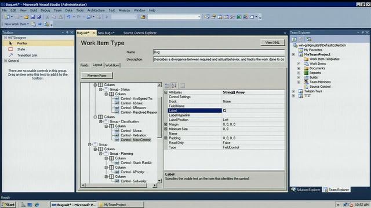Open the MyTeamProject taskbar window
This screenshot has width=371, height=208.
pos(121,205)
